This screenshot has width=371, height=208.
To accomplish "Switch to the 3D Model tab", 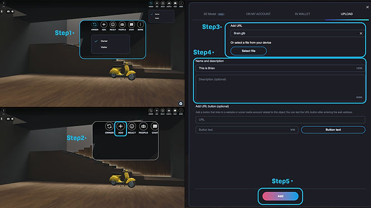I will [214, 14].
